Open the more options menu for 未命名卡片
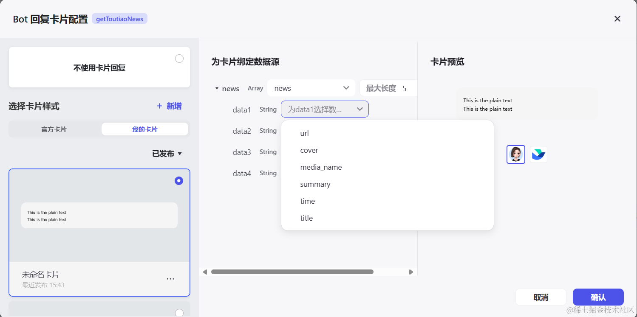The height and width of the screenshot is (317, 637). point(170,279)
